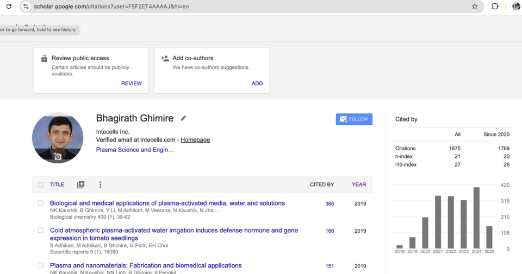Open Plasma and nanomaterials: Fabrication article
The width and height of the screenshot is (522, 274).
point(146,266)
